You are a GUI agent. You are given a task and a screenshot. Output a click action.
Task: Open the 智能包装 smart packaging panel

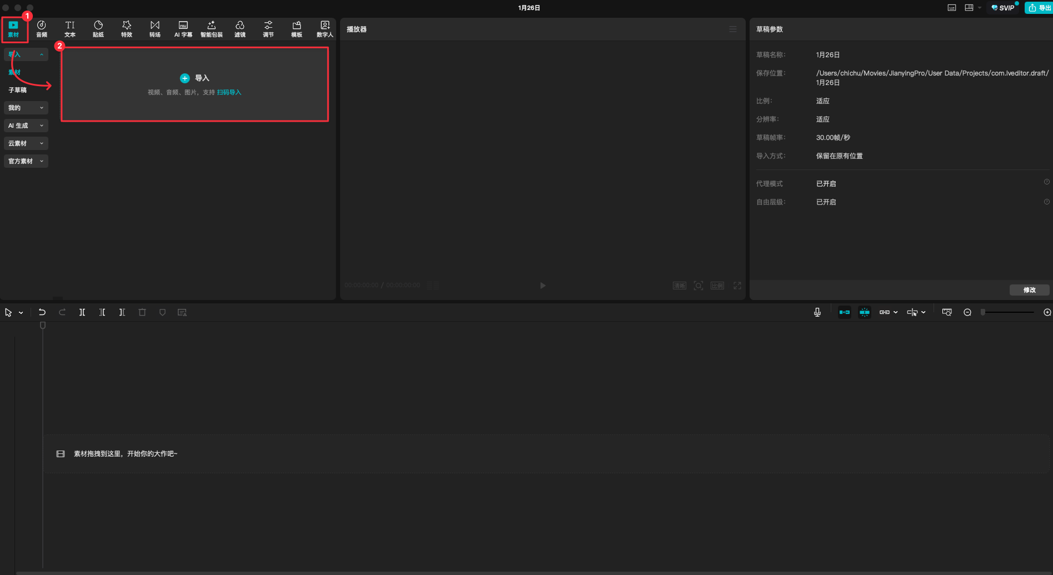[212, 29]
